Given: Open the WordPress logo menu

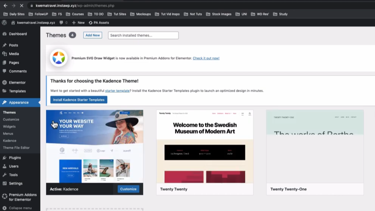Looking at the screenshot, I should tap(4, 22).
